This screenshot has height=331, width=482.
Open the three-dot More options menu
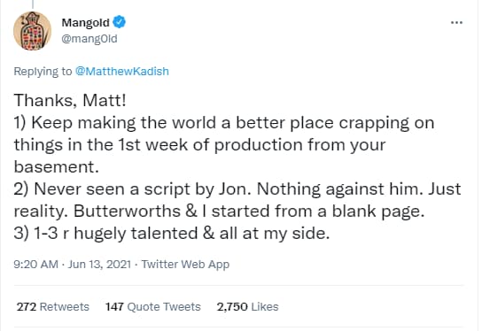[456, 22]
